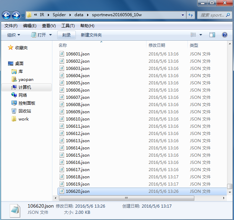This screenshot has height=220, width=234.
Task: Select 网络 network icon in sidebar
Action: (14, 95)
